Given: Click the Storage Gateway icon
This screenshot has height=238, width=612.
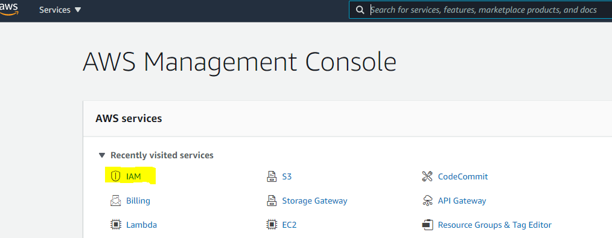Looking at the screenshot, I should 272,201.
